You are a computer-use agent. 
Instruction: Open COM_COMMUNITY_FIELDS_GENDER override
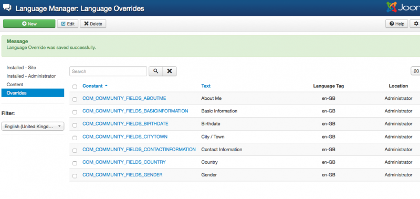(122, 175)
